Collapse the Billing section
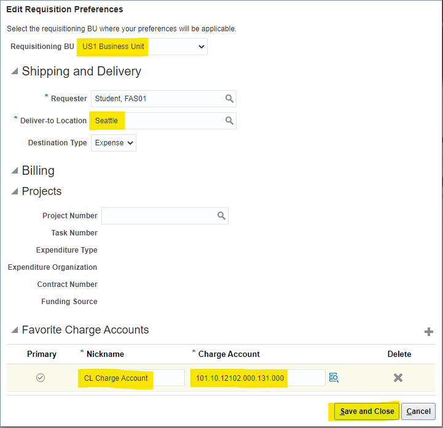 14,171
